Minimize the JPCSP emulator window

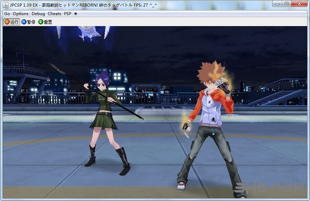point(277,4)
